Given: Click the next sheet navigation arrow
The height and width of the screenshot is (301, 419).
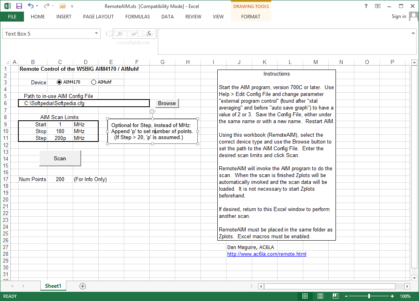Looking at the screenshot, I should (x=24, y=286).
